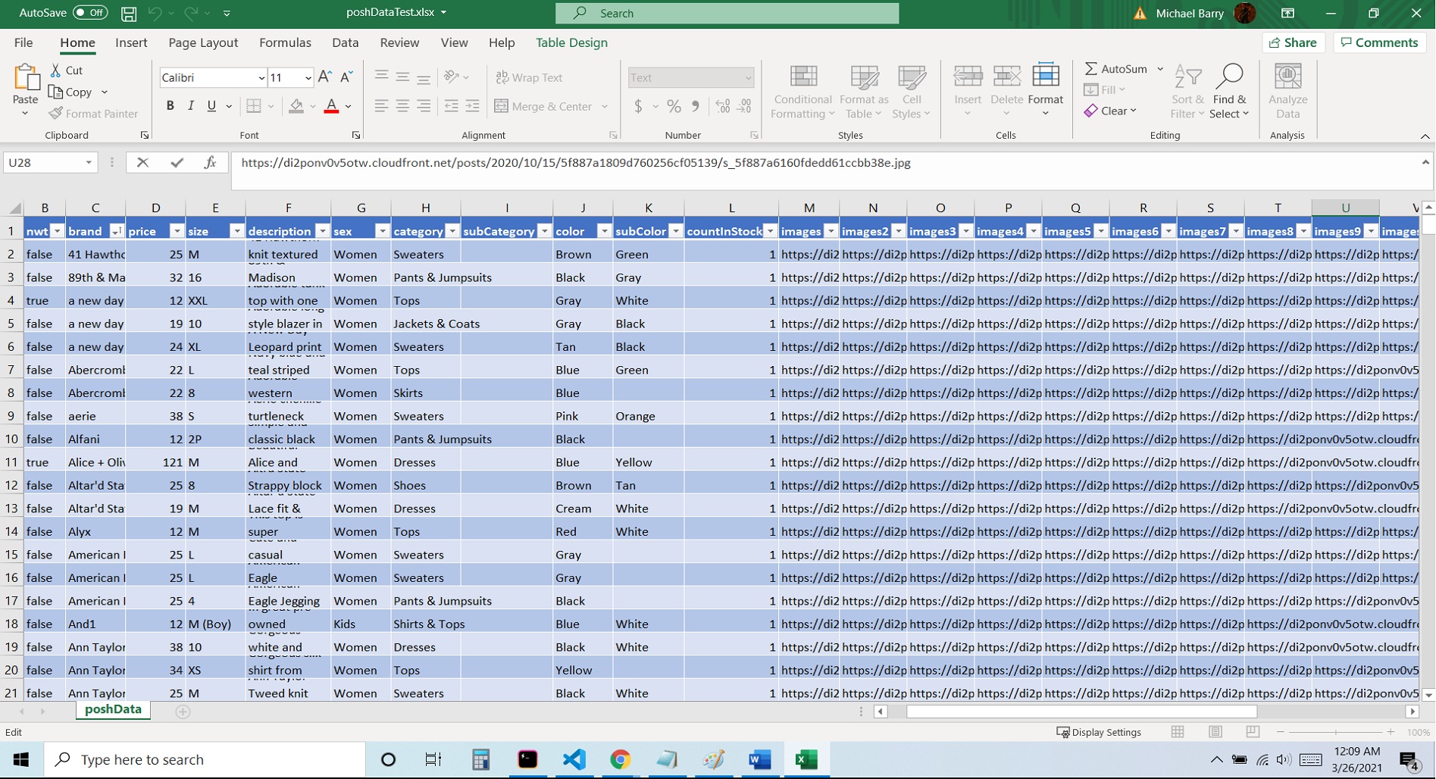Click the Align Right icon
The image size is (1436, 779).
[x=424, y=106]
